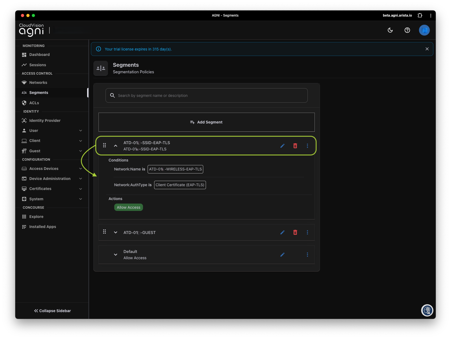Screen dimensions: 451x339
Task: Open the help question mark icon
Action: click(407, 30)
